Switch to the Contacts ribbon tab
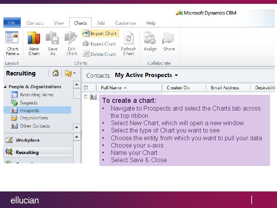This screenshot has width=277, height=208. click(35, 23)
